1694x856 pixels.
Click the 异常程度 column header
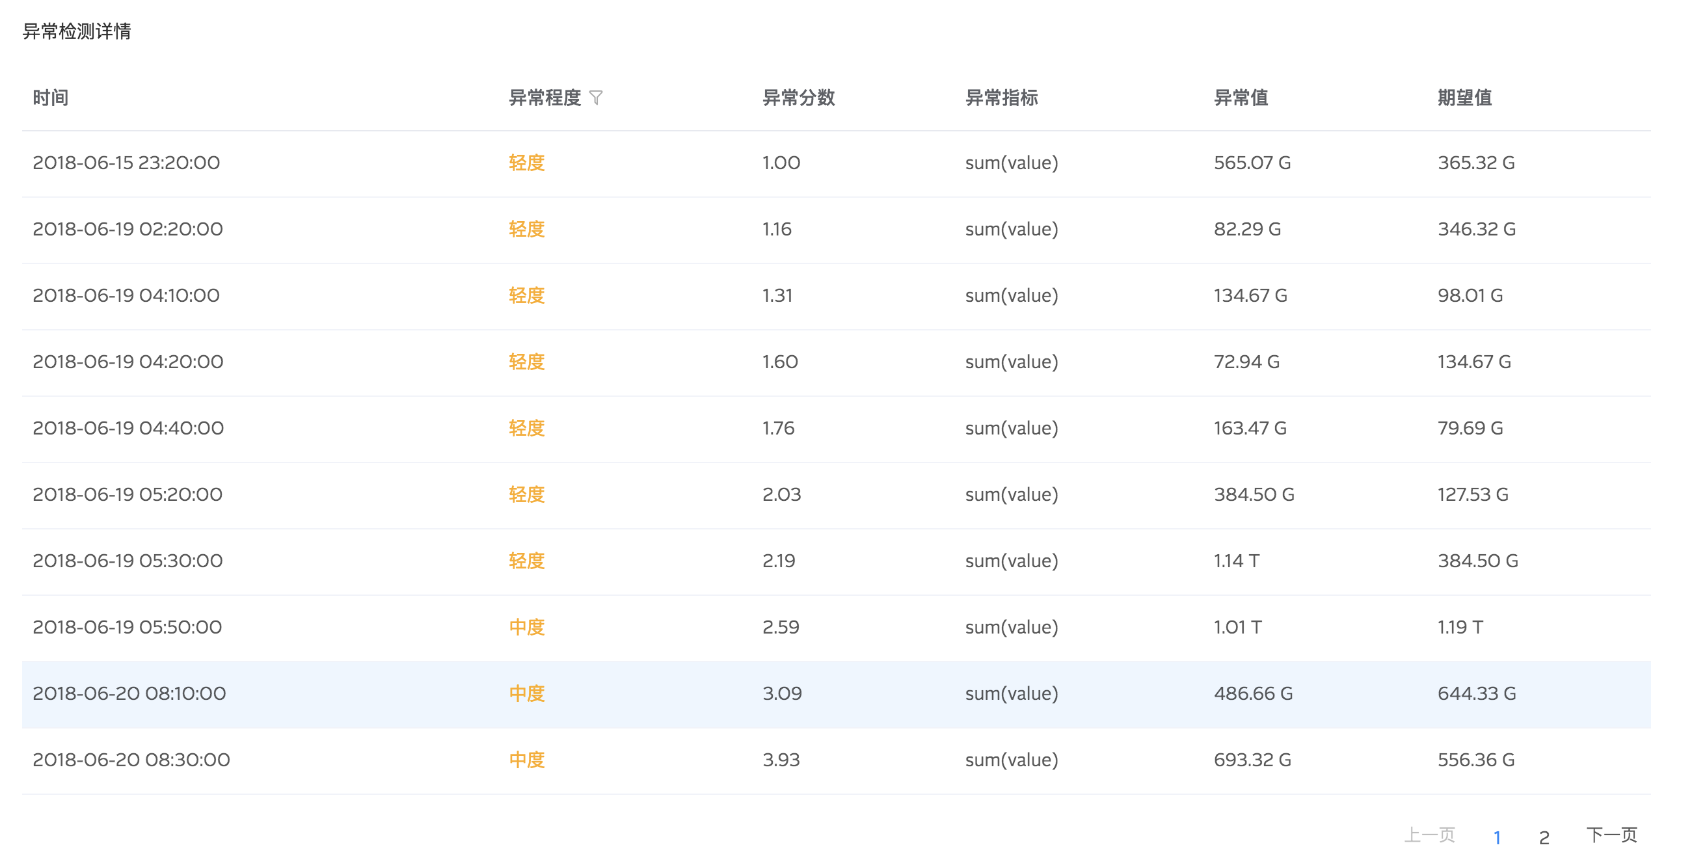click(x=545, y=98)
